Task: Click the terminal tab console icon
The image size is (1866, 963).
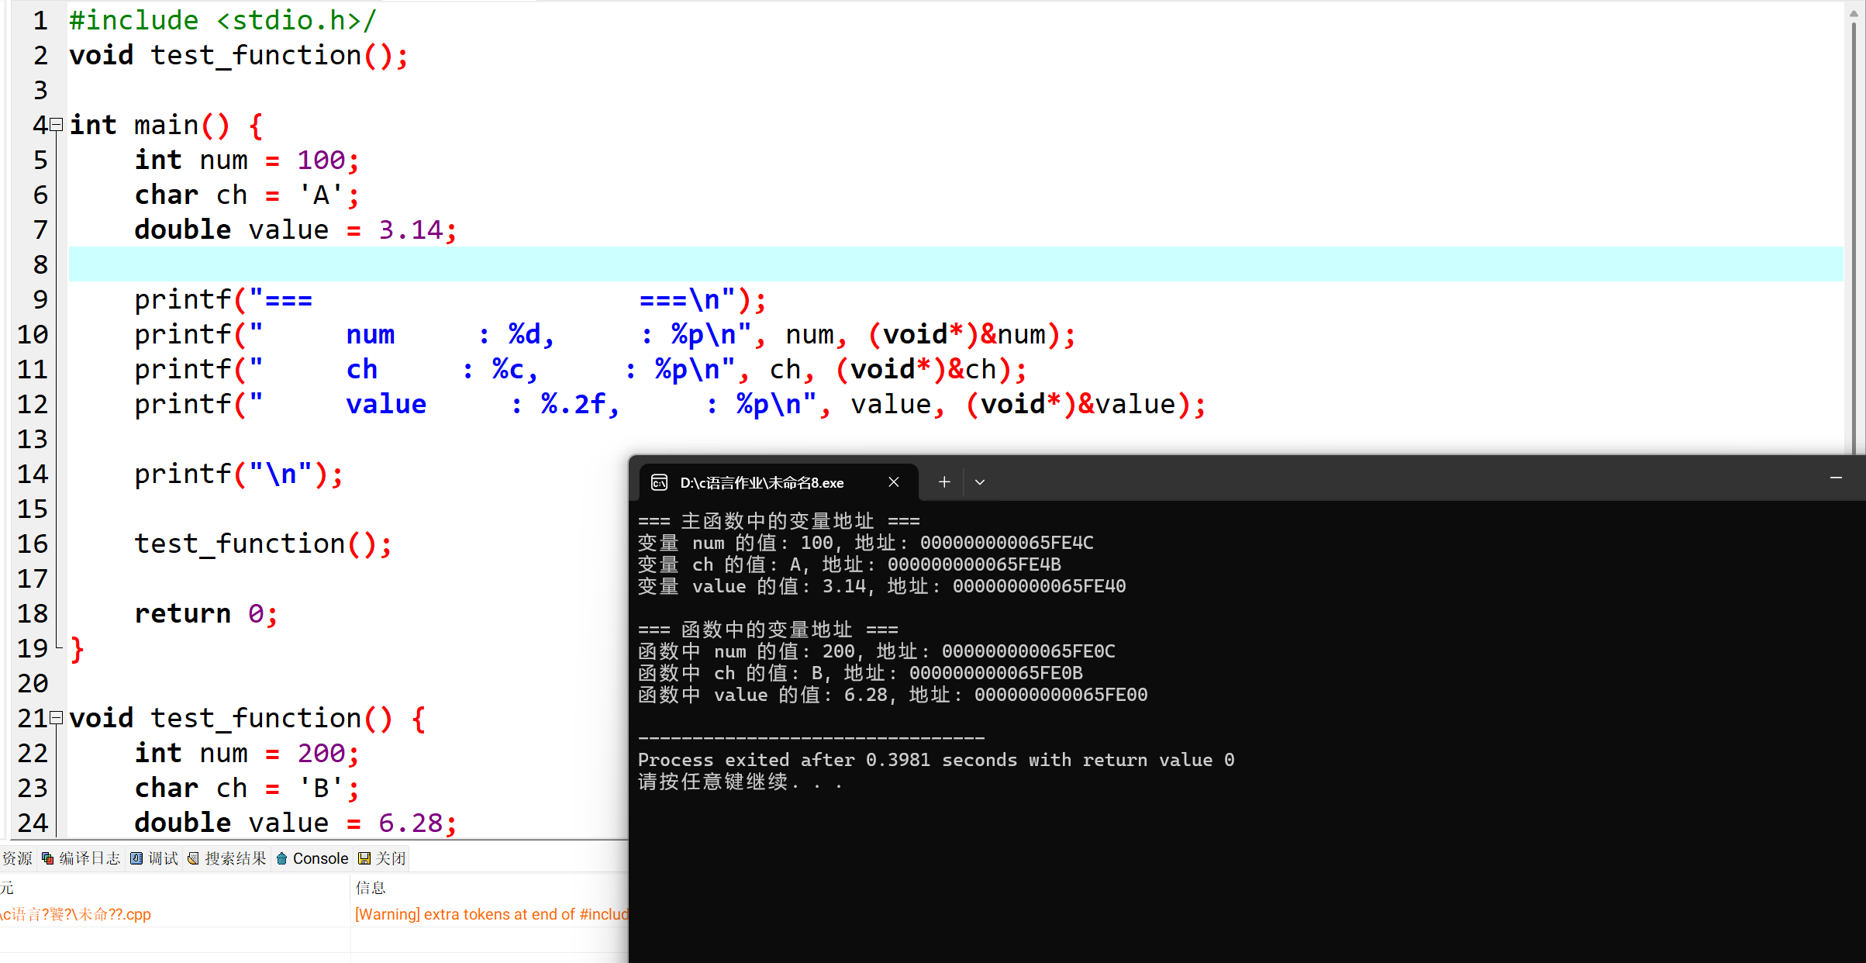Action: tap(659, 482)
